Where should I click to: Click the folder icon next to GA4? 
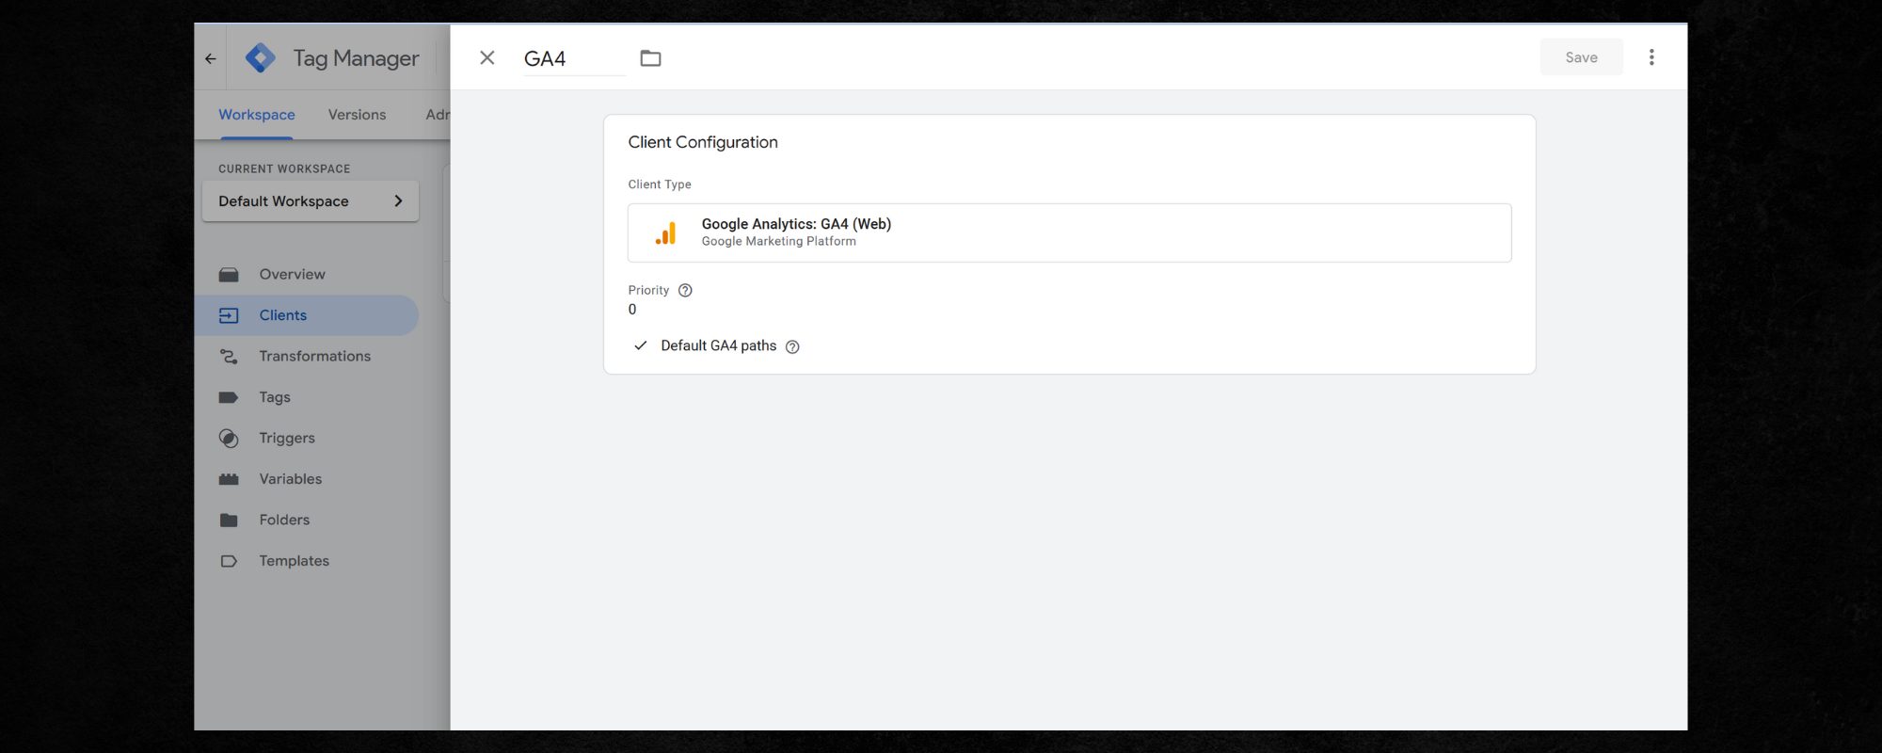pos(650,58)
